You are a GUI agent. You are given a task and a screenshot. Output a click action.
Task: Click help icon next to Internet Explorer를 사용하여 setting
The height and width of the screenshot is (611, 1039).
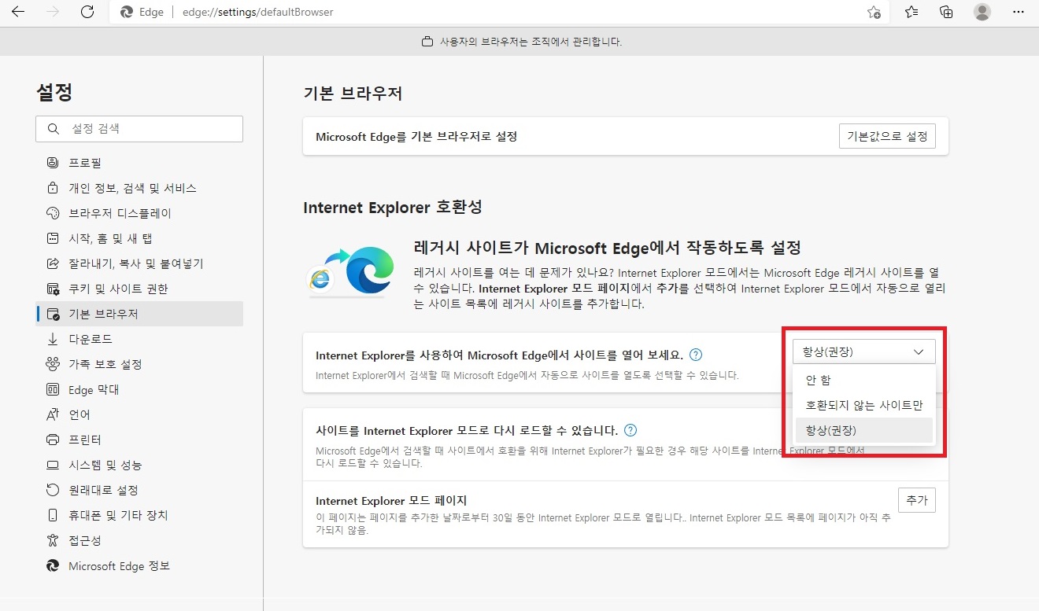(696, 355)
